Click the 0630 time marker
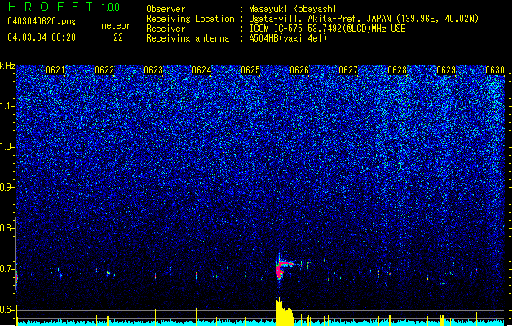The height and width of the screenshot is (326, 513). pyautogui.click(x=495, y=70)
